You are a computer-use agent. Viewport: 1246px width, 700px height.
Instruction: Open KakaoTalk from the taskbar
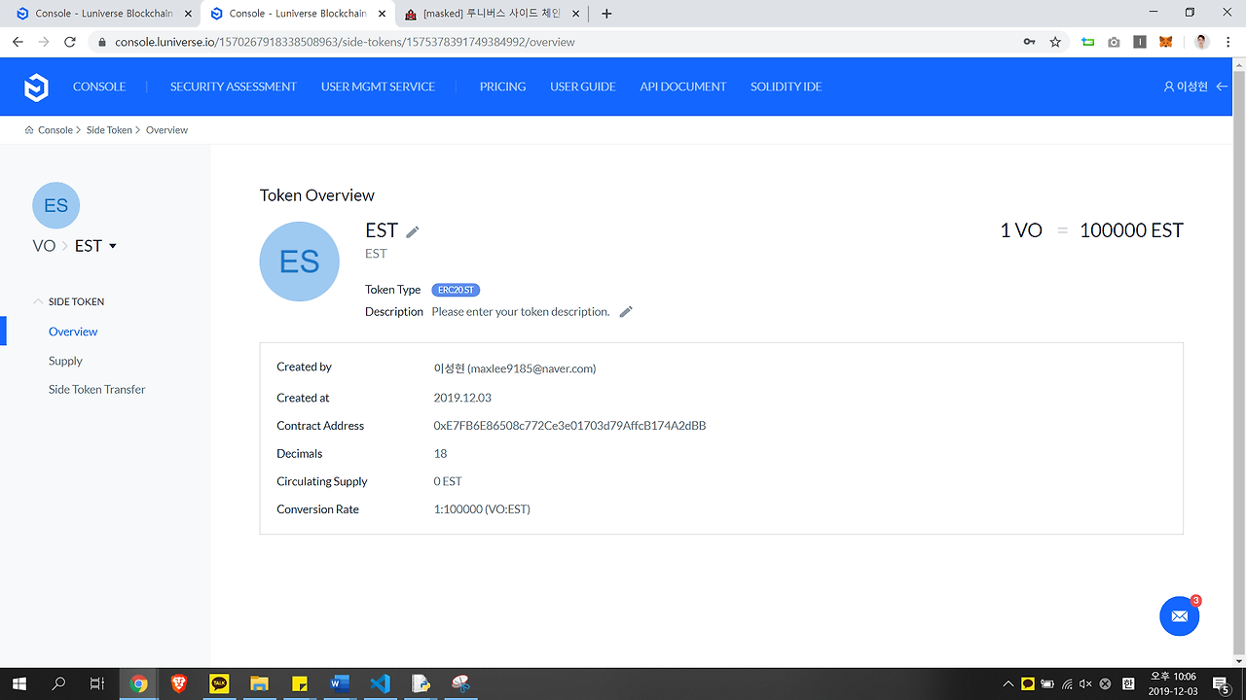coord(218,683)
